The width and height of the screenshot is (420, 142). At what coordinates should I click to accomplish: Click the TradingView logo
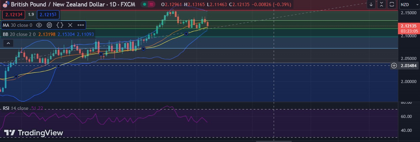click(34, 133)
